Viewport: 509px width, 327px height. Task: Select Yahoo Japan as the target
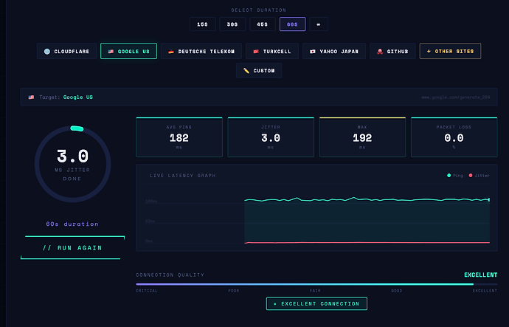334,51
